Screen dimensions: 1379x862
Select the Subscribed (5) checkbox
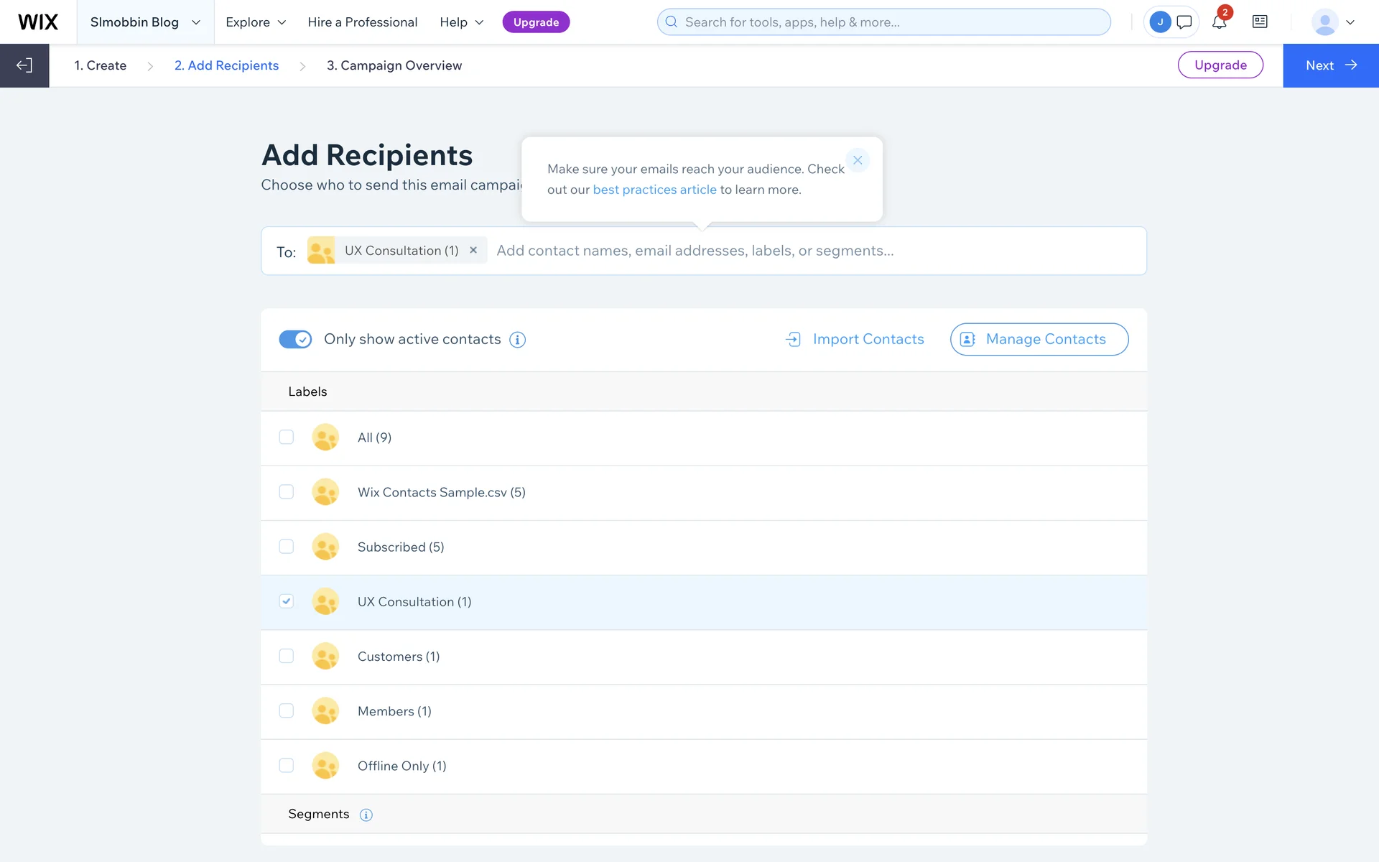coord(287,547)
